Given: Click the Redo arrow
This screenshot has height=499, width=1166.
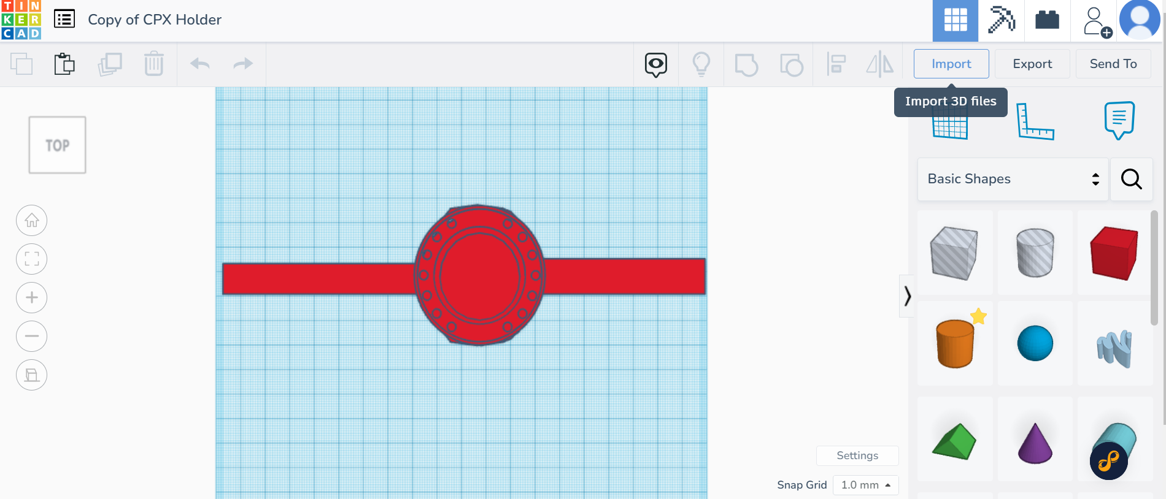Looking at the screenshot, I should [x=244, y=64].
